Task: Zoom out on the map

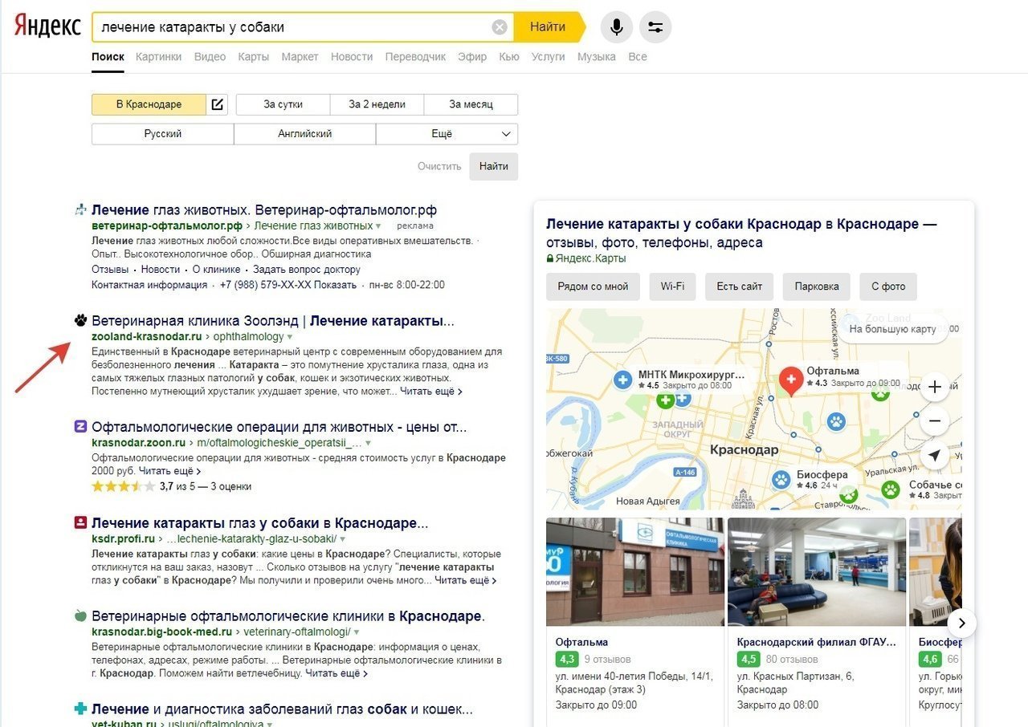Action: pyautogui.click(x=935, y=421)
